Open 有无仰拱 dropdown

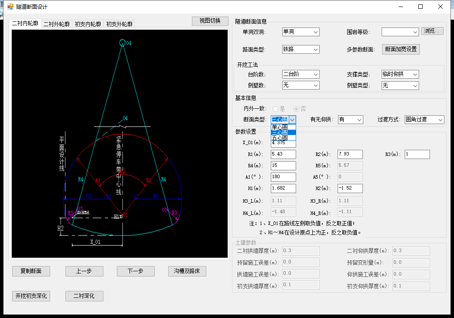point(350,119)
